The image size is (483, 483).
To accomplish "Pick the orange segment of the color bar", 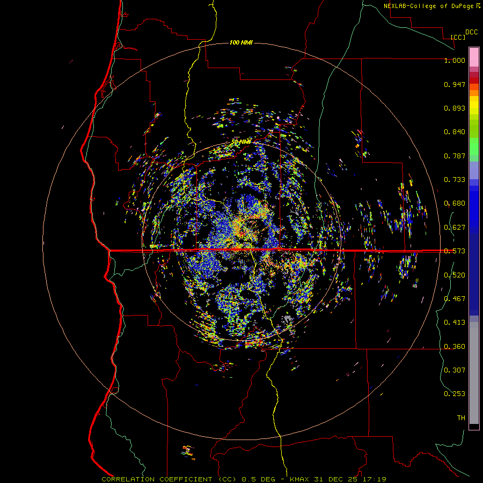I will click(x=474, y=93).
